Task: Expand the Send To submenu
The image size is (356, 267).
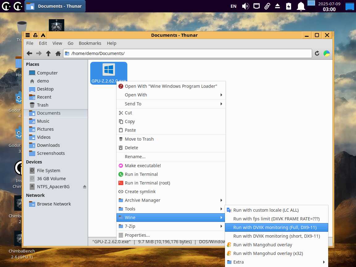Action: point(171,104)
